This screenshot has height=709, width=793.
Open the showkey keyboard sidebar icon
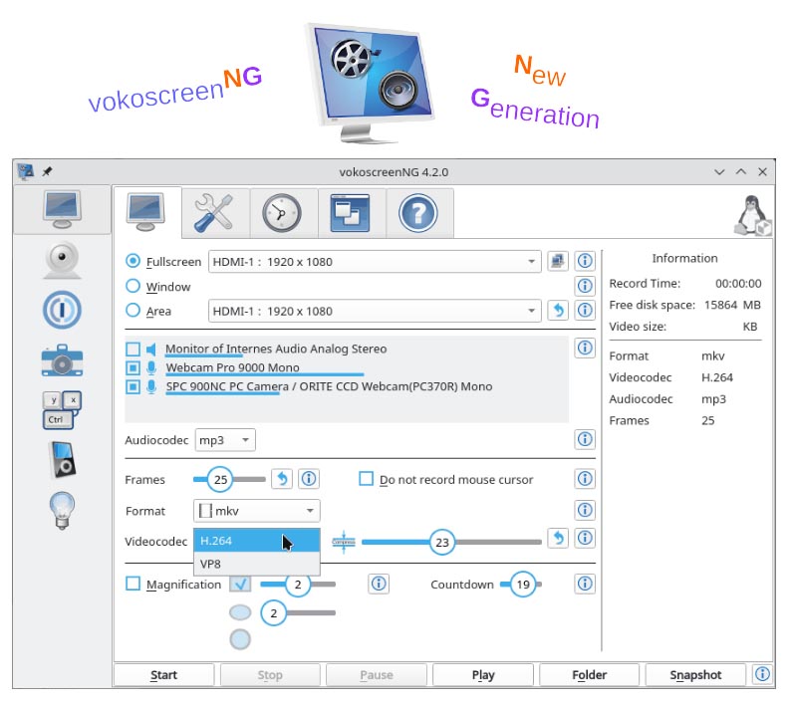coord(61,408)
